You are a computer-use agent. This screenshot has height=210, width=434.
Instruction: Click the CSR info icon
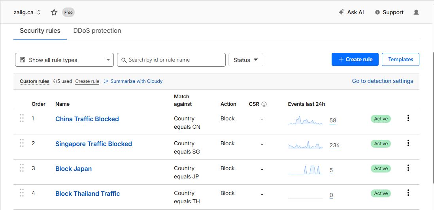(264, 104)
